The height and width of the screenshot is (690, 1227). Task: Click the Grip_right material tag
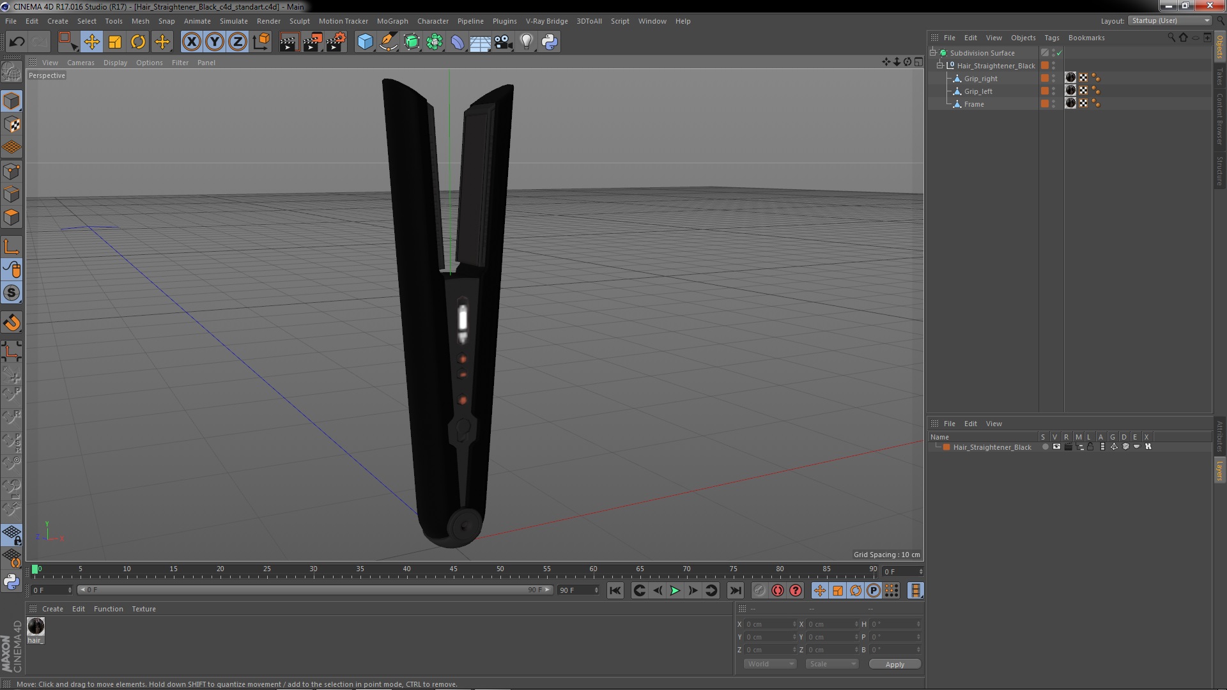click(x=1070, y=78)
